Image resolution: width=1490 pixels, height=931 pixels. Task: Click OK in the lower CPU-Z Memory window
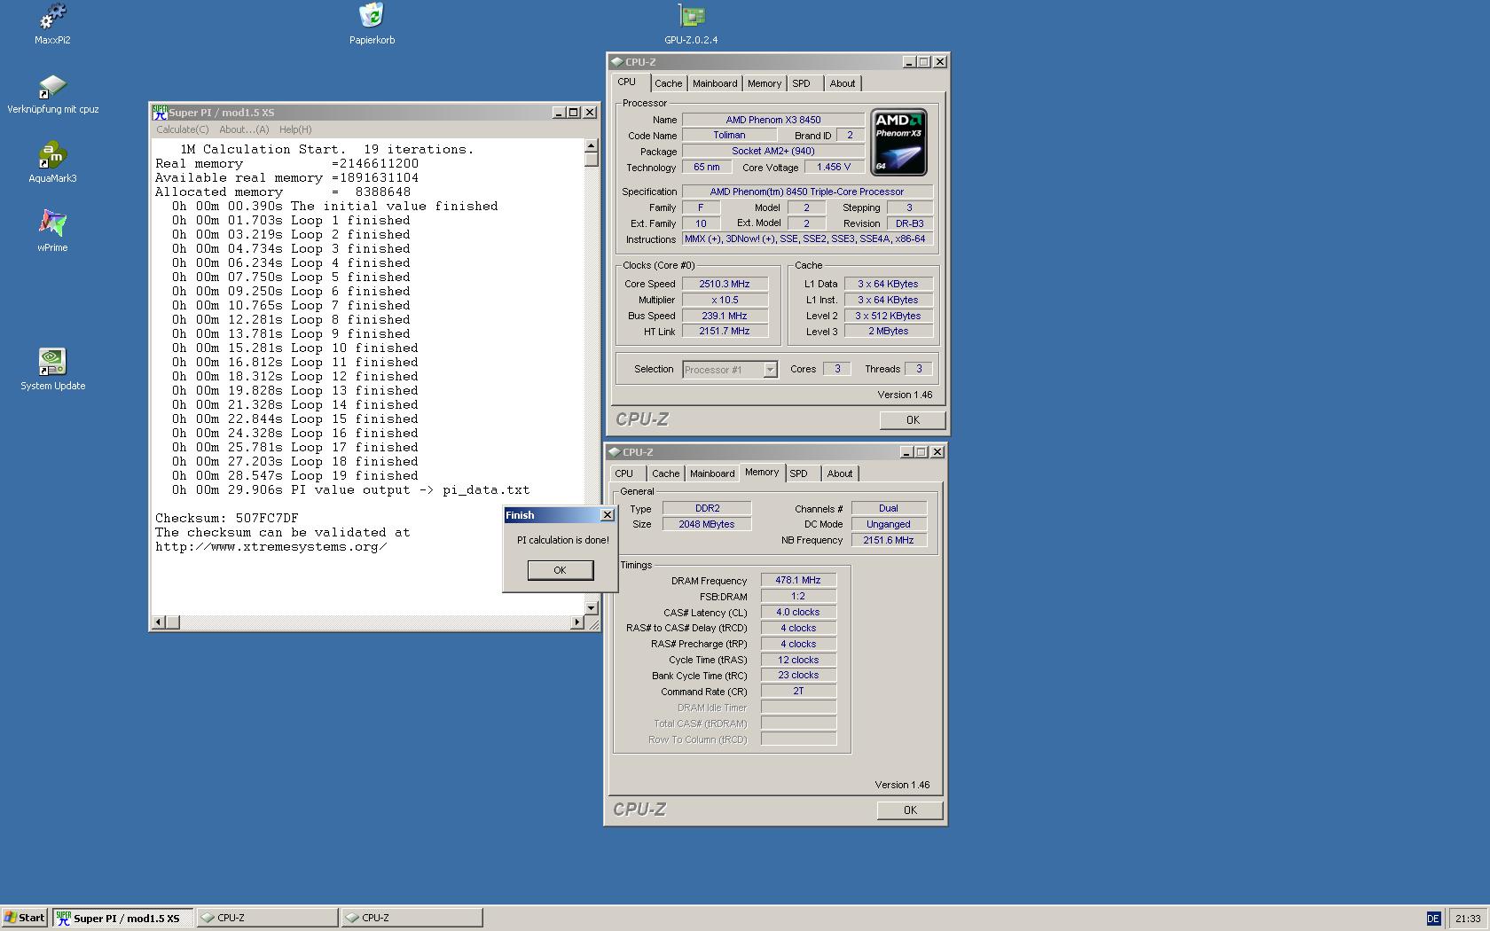tap(910, 810)
